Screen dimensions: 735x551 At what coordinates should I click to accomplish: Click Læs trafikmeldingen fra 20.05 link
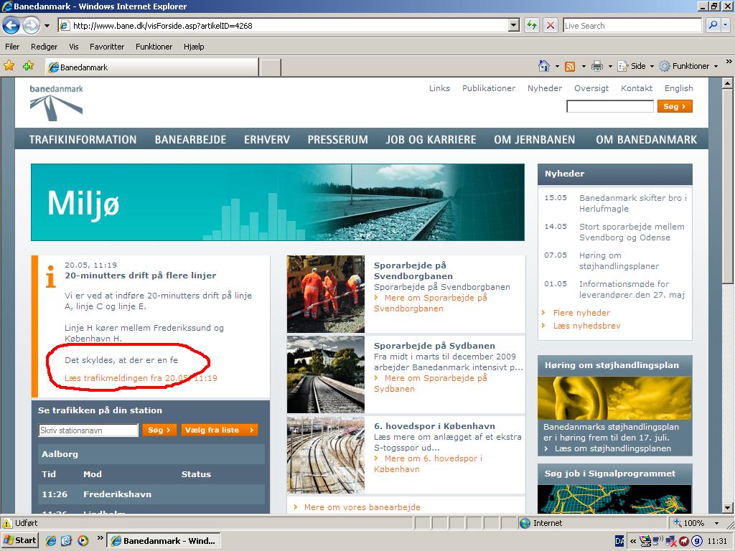pos(141,378)
